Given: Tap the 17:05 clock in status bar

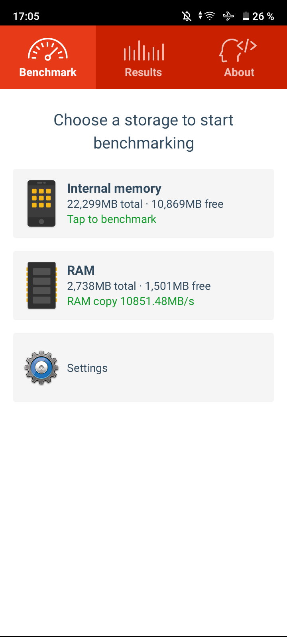Looking at the screenshot, I should [26, 16].
